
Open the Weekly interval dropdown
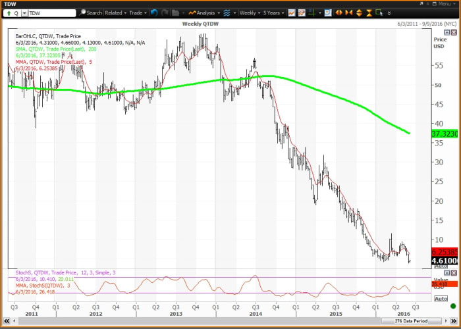tap(250, 13)
